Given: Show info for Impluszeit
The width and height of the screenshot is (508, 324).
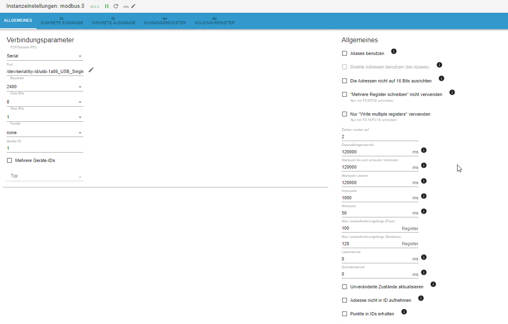Looking at the screenshot, I should [x=424, y=196].
